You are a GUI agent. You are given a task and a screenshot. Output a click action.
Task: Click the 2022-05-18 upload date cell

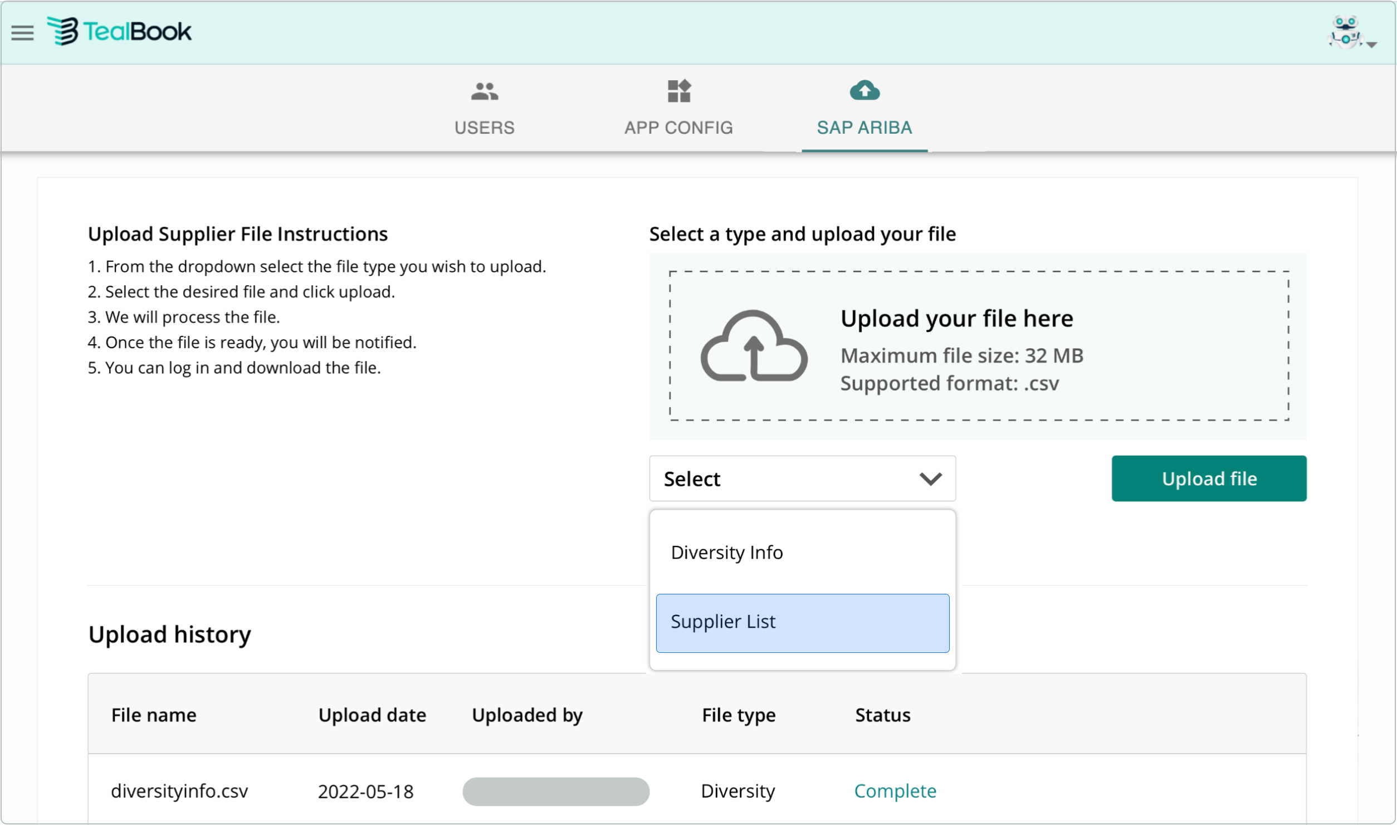pyautogui.click(x=365, y=791)
